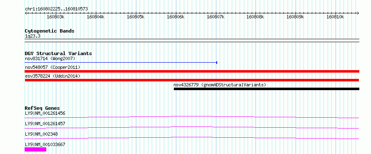
Task: Click the left arrow of the ruler
Action: (26, 13)
